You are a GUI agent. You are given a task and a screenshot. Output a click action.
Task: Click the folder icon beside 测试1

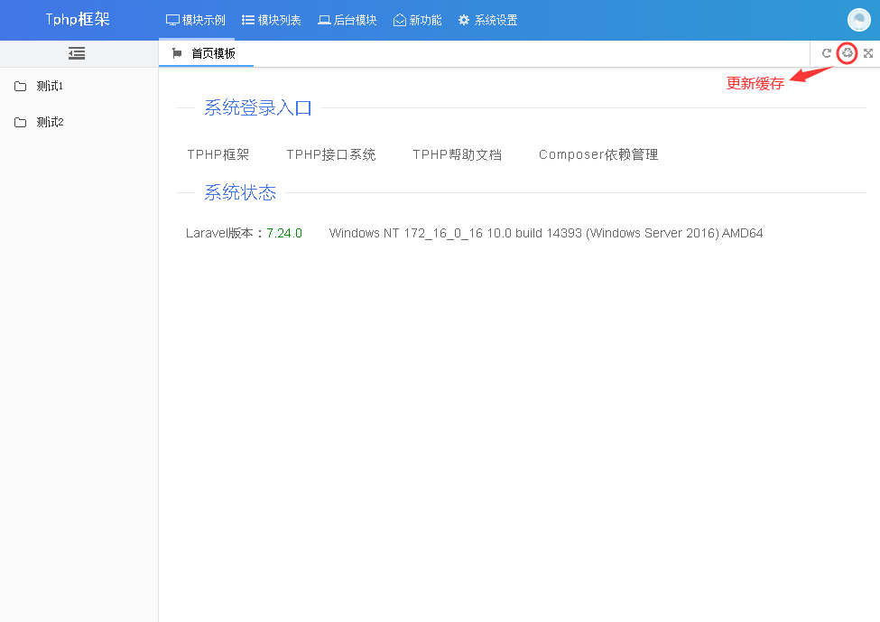(x=20, y=87)
